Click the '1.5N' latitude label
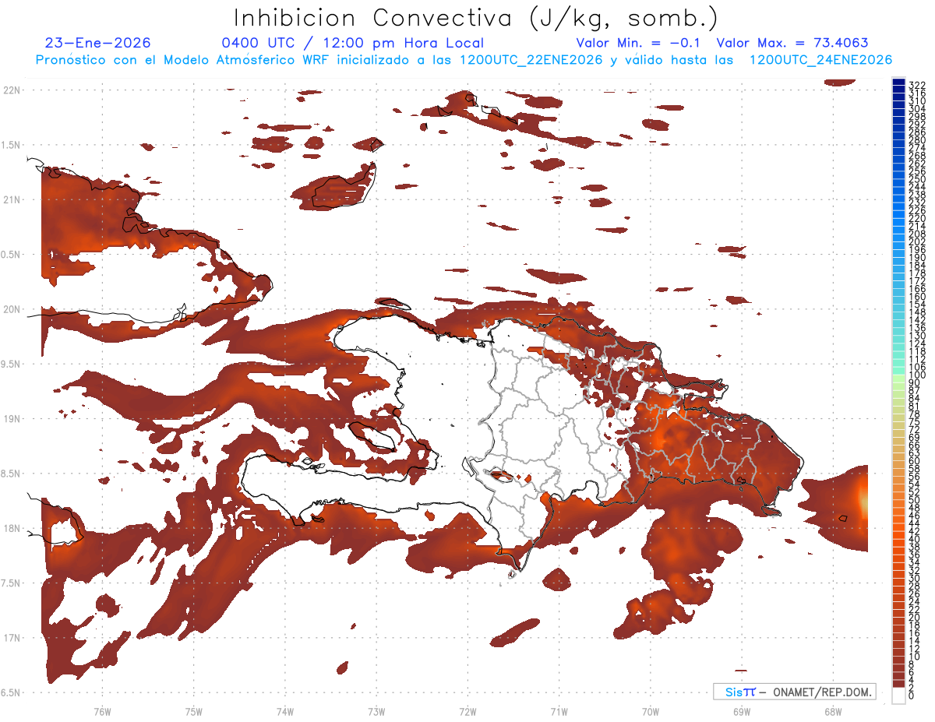This screenshot has width=935, height=722. point(11,145)
